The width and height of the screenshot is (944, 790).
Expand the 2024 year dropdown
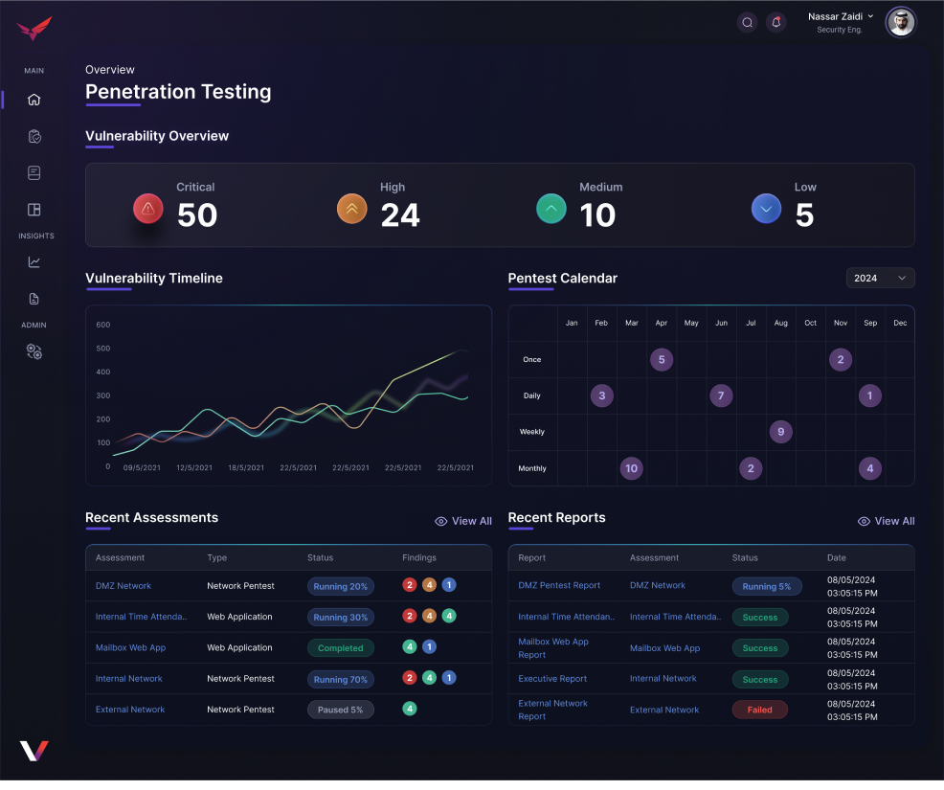pos(880,278)
